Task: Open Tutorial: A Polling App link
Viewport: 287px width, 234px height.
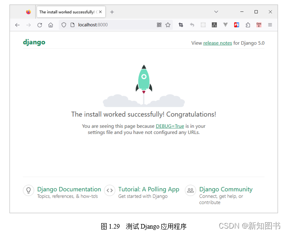Action: (149, 189)
